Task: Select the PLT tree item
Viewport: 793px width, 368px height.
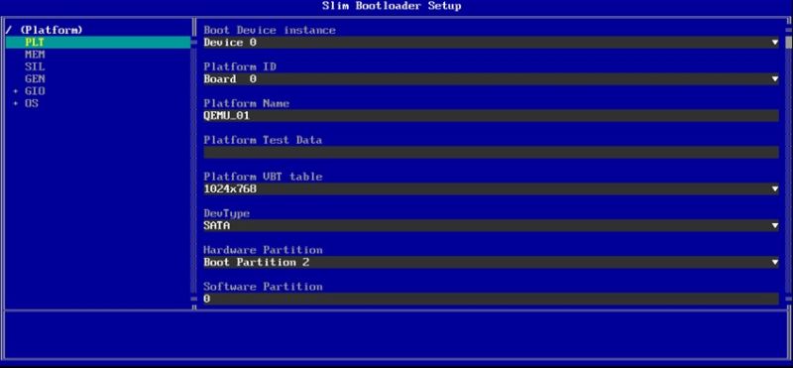Action: tap(98, 43)
